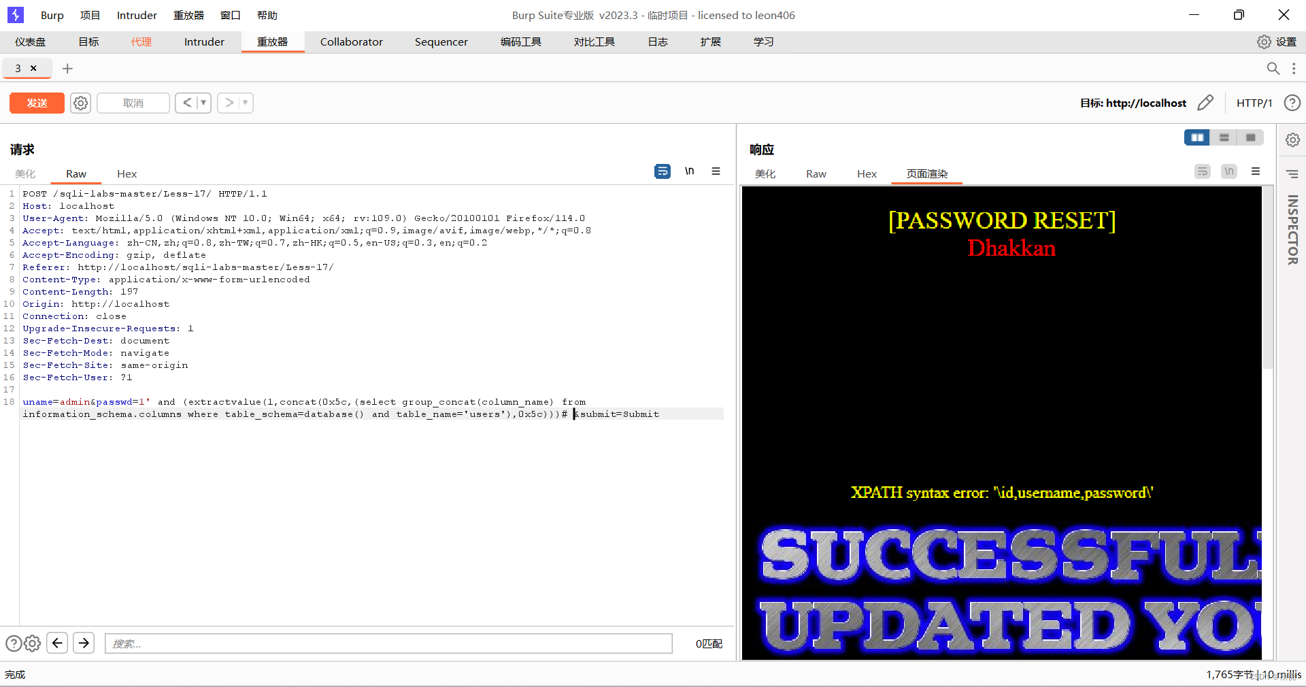Open the Repeater tab search magnifier
The height and width of the screenshot is (687, 1306).
[1273, 68]
